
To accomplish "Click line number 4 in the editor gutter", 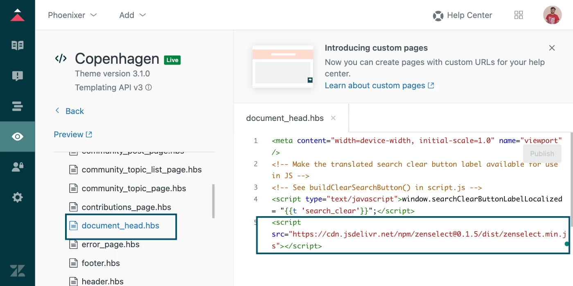I will [256, 199].
